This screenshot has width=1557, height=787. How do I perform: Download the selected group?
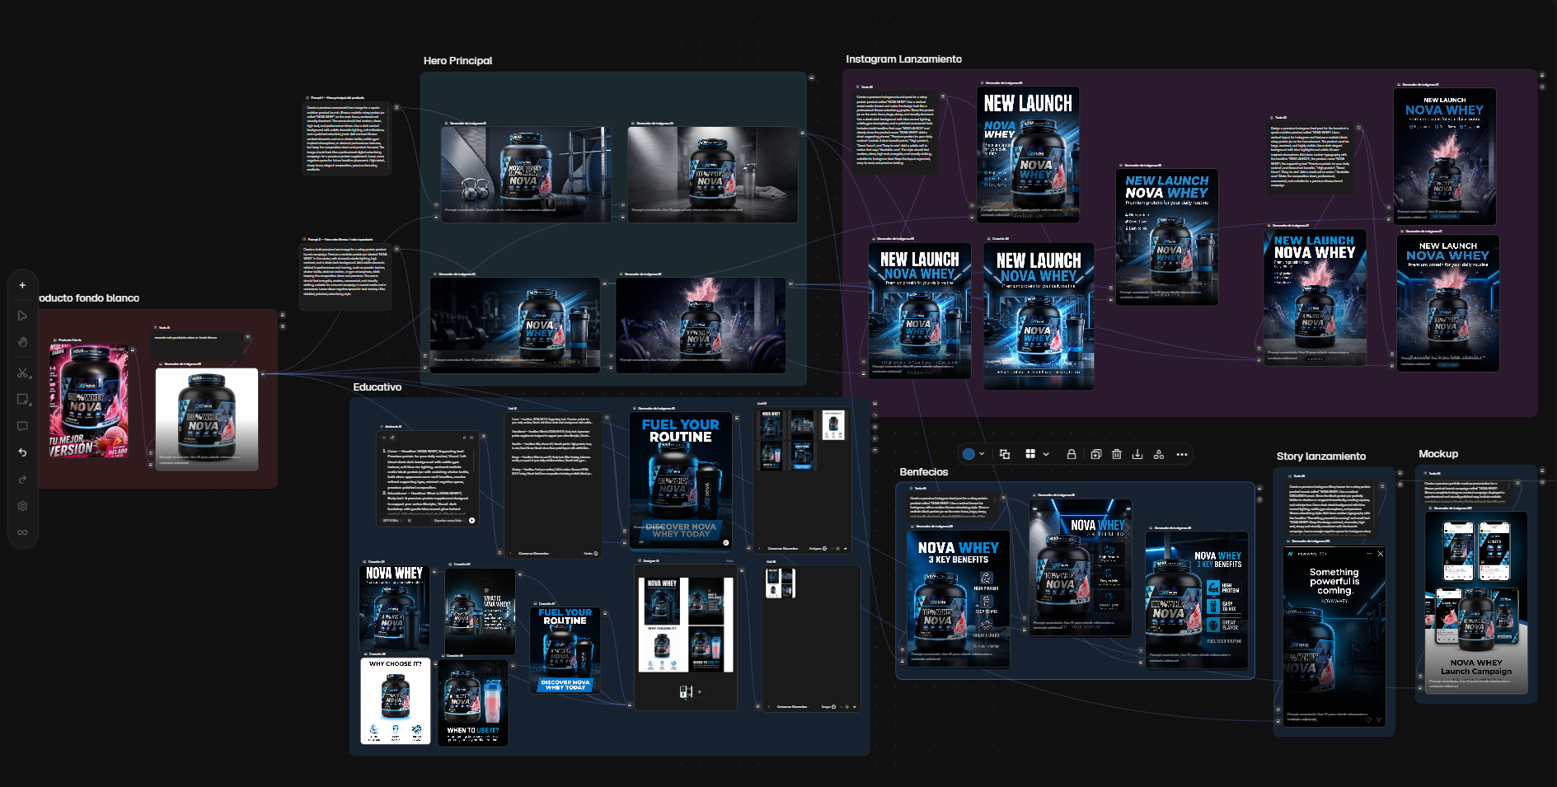click(1137, 454)
